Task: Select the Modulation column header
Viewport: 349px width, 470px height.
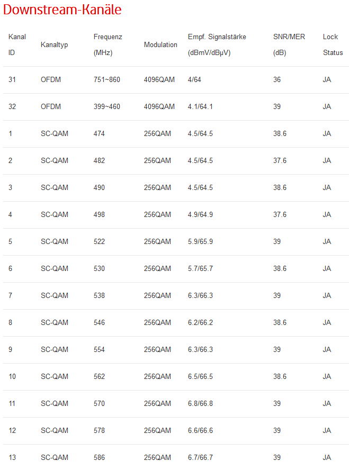Action: point(160,45)
